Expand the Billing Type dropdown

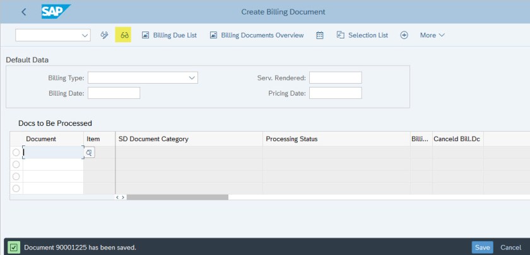coord(192,77)
